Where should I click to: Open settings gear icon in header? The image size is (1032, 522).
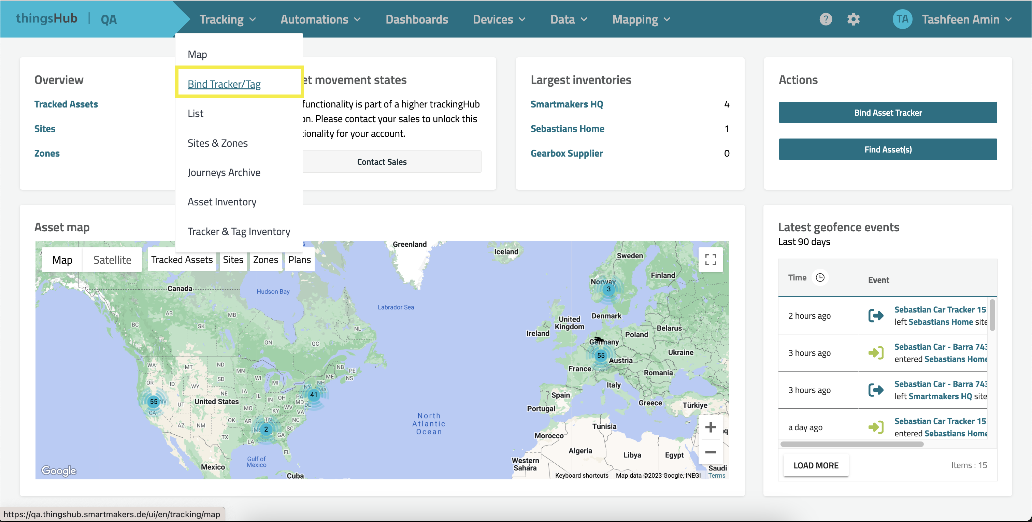[853, 19]
